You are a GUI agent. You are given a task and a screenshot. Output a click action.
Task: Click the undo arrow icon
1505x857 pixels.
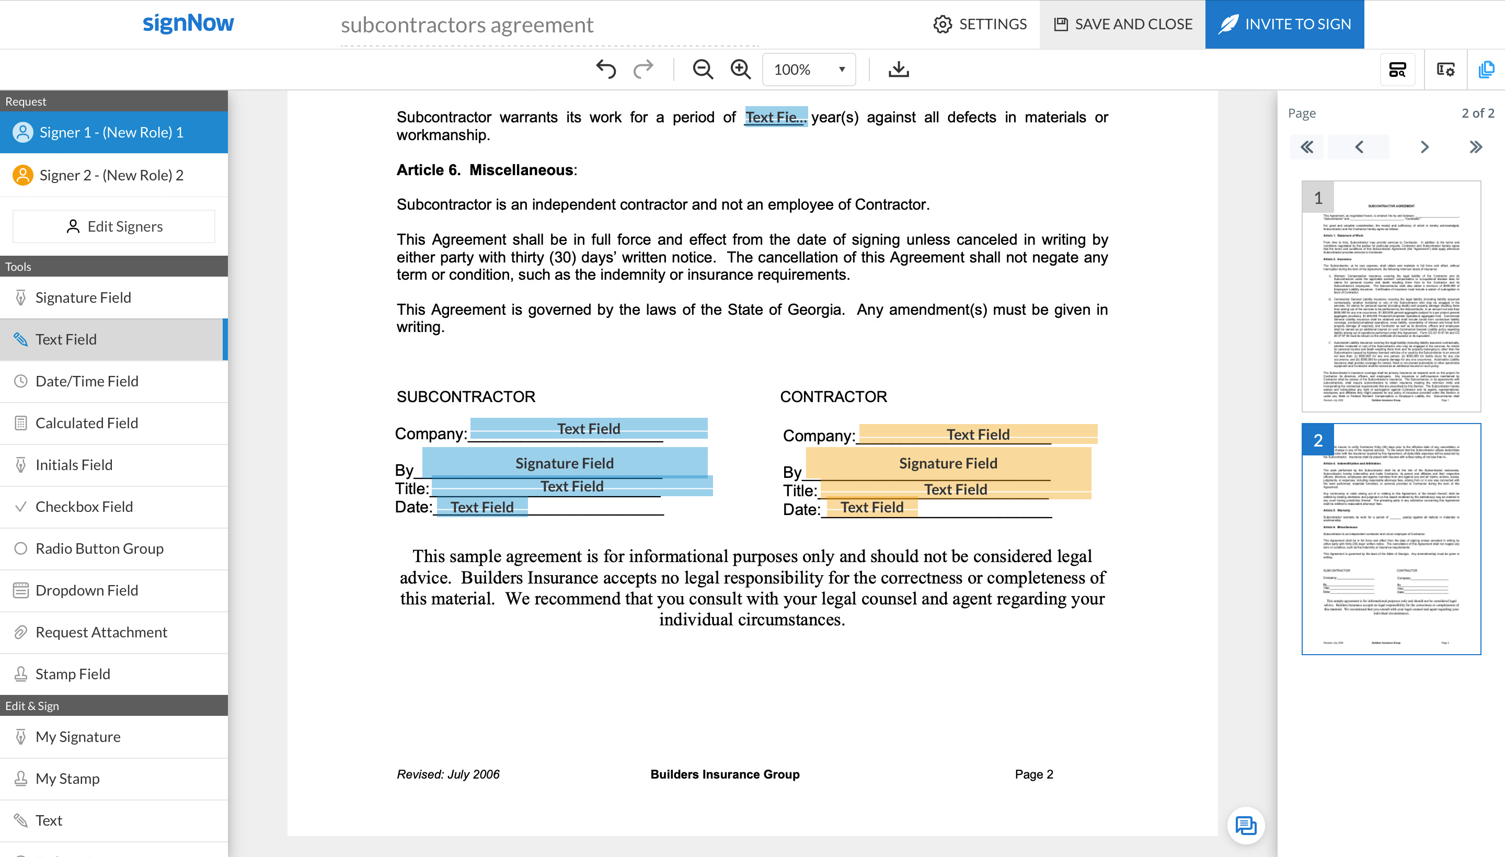606,70
